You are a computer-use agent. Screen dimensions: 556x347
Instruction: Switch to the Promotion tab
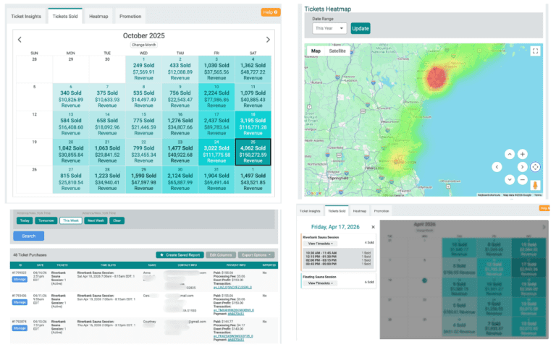[x=130, y=15]
